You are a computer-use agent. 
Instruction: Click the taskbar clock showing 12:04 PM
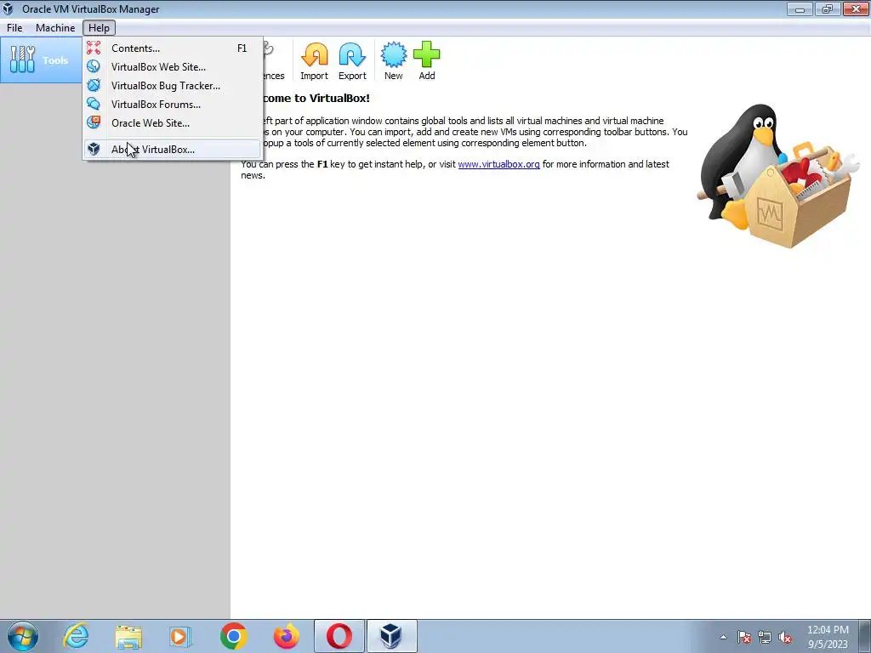tap(828, 637)
